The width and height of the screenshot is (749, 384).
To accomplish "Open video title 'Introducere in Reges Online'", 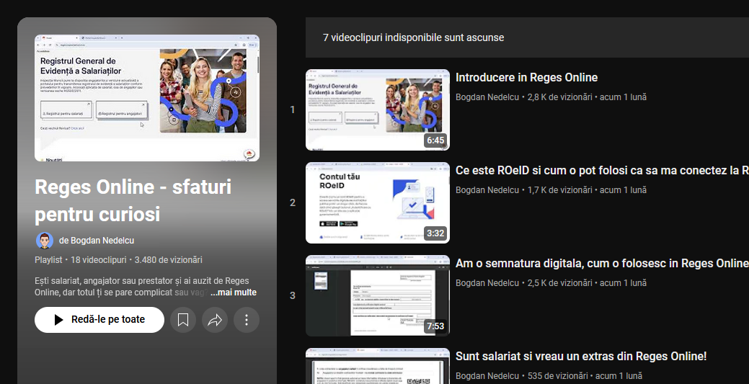I will coord(526,78).
